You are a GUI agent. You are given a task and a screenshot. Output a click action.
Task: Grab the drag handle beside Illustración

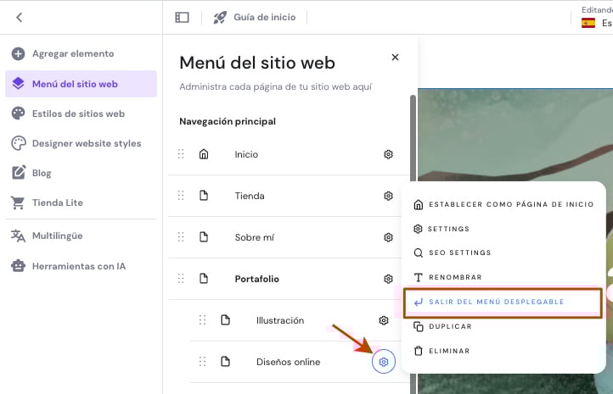pyautogui.click(x=202, y=320)
